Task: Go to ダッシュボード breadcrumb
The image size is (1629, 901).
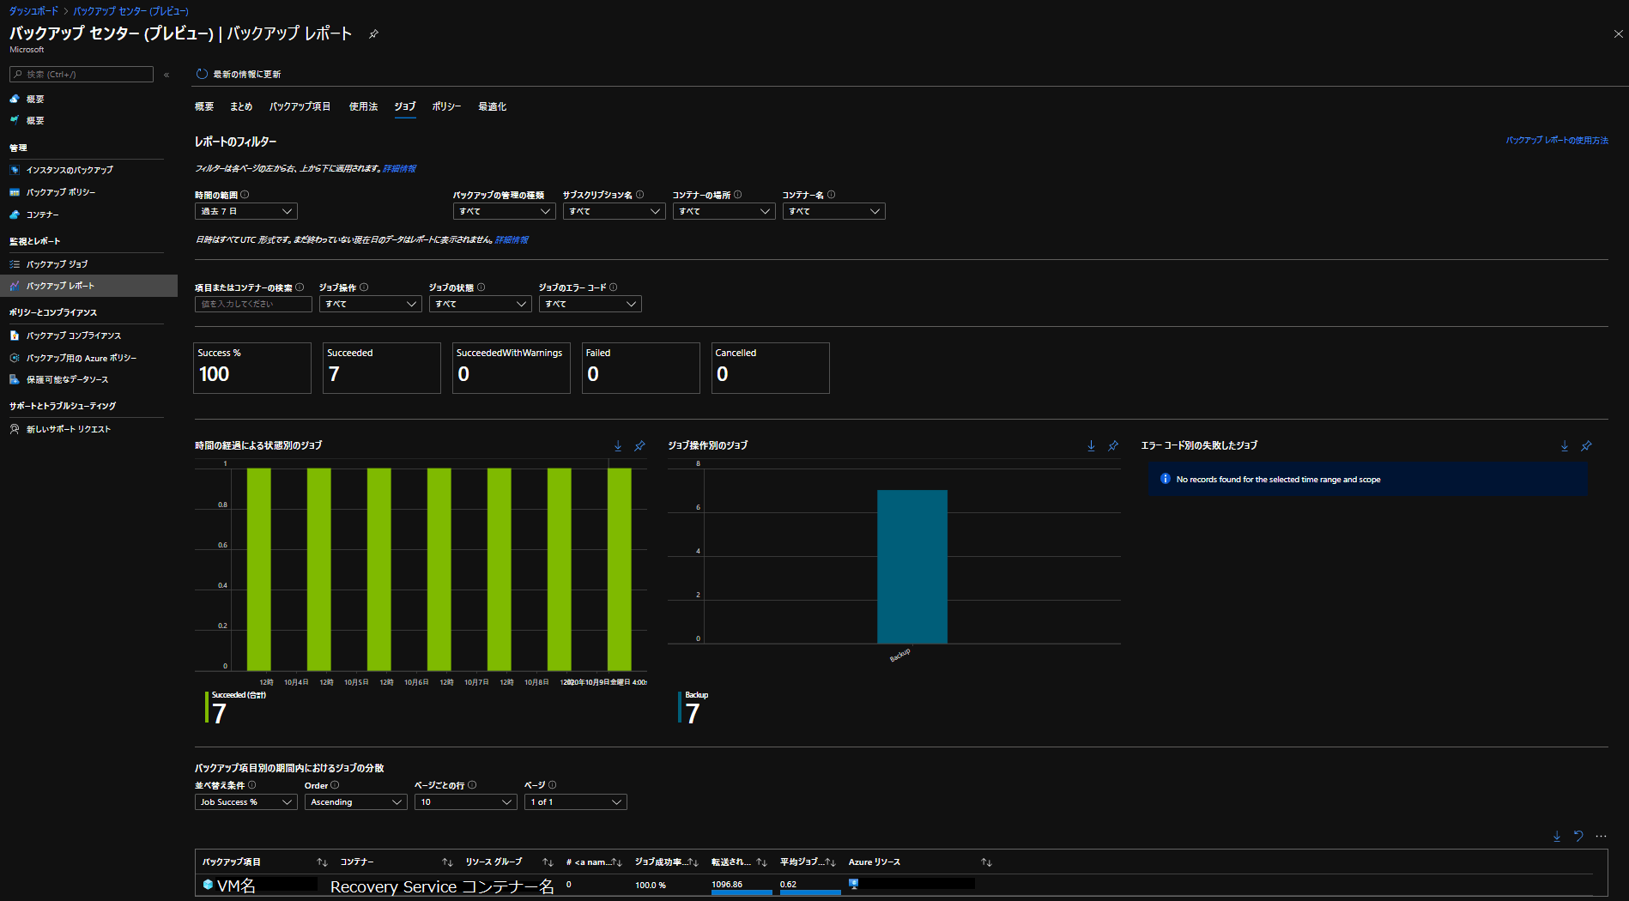Action: (x=33, y=11)
